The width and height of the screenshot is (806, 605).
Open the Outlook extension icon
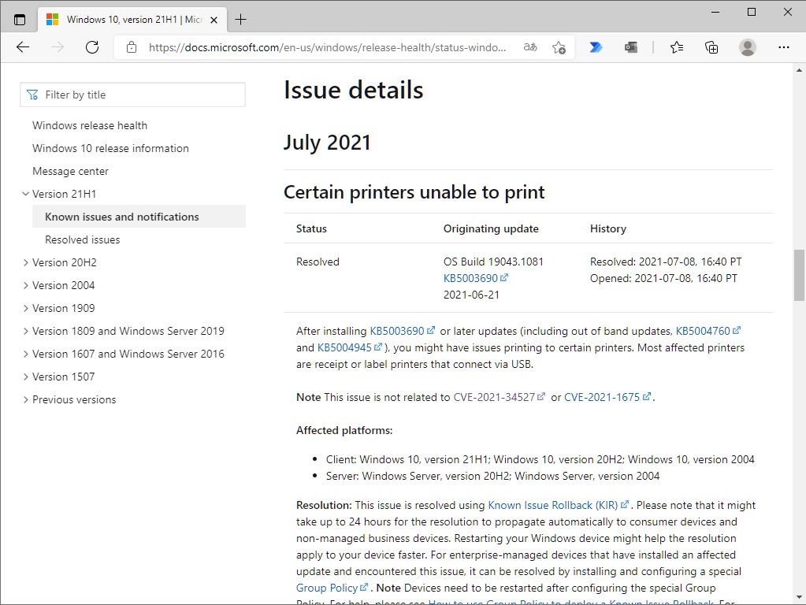[631, 47]
